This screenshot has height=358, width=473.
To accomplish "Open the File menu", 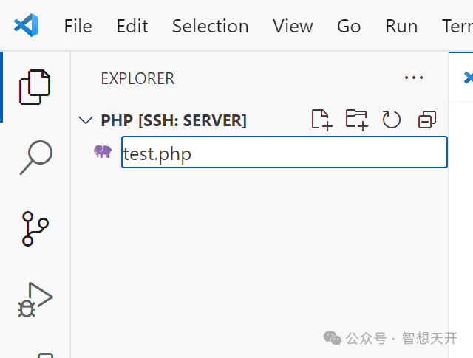I will pyautogui.click(x=78, y=27).
